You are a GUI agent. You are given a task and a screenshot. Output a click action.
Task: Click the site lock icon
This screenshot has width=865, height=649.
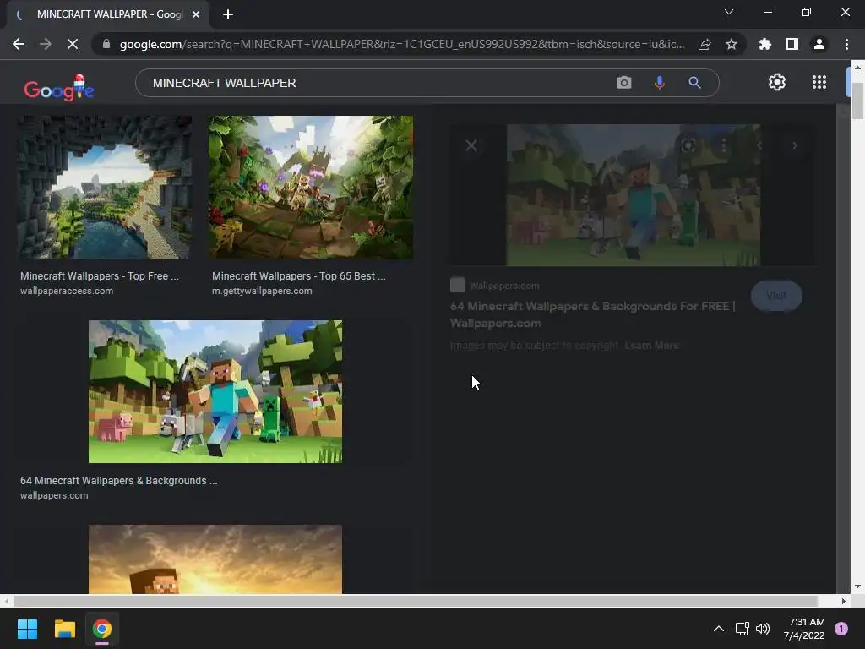pos(106,44)
